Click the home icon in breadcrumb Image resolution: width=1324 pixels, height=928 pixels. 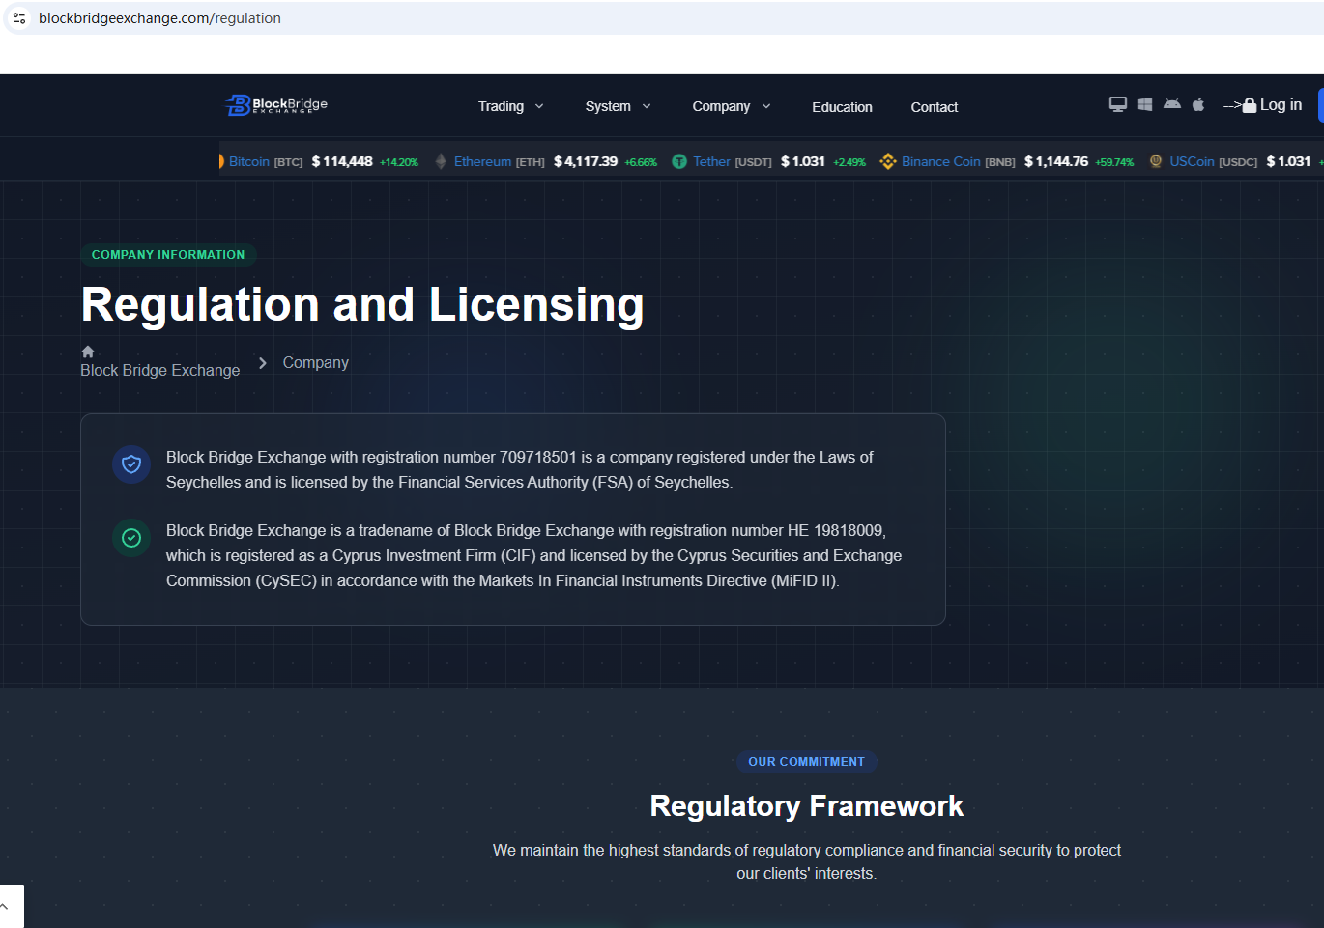pos(88,352)
